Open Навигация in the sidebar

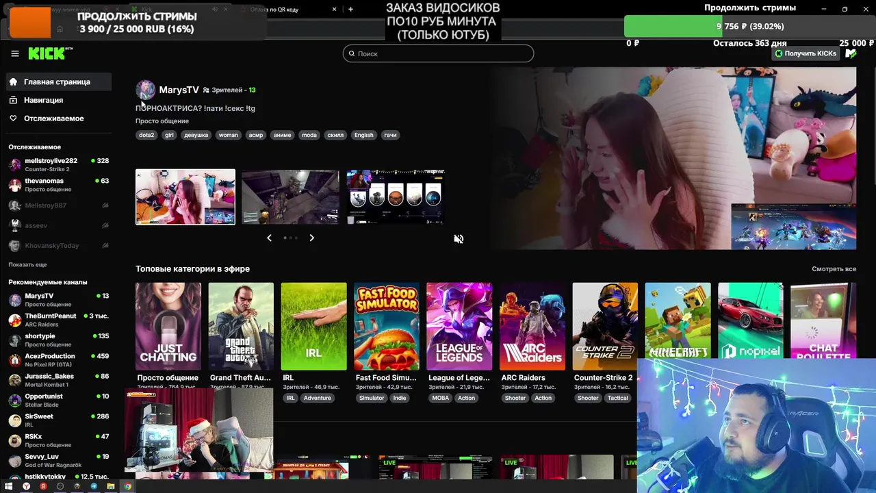(x=60, y=100)
